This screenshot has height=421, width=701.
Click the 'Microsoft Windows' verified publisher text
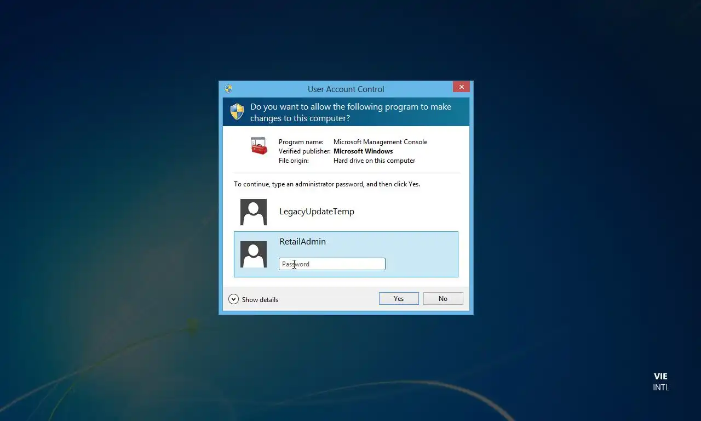coord(363,151)
